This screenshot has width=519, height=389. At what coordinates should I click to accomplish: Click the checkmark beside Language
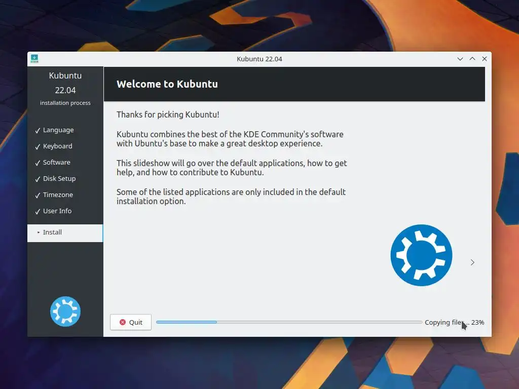tap(38, 131)
